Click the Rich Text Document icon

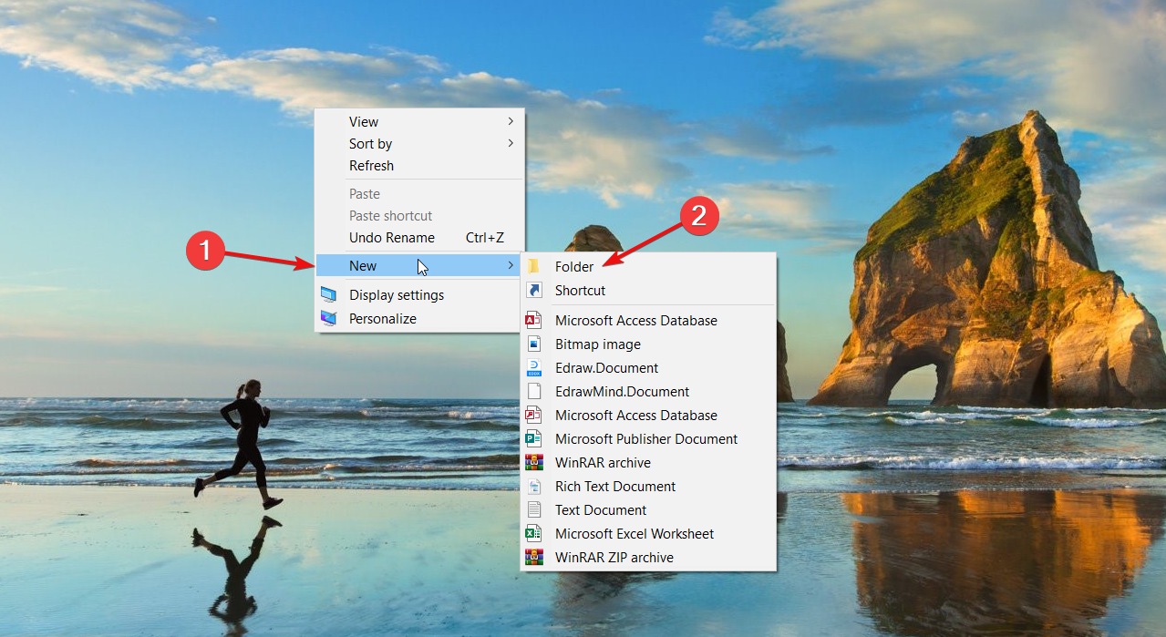(x=534, y=487)
